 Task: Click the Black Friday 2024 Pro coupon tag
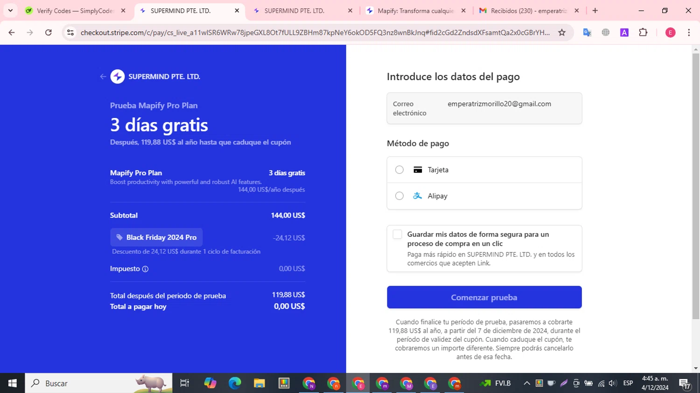156,237
